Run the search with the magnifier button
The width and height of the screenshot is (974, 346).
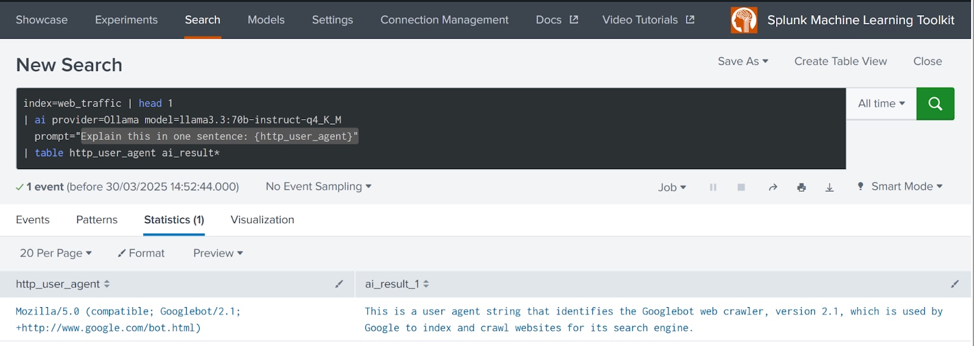pyautogui.click(x=935, y=104)
